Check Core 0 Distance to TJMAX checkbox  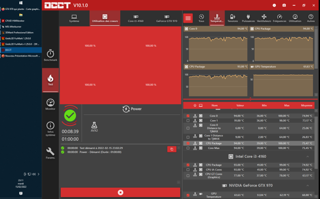pyautogui.click(x=188, y=128)
